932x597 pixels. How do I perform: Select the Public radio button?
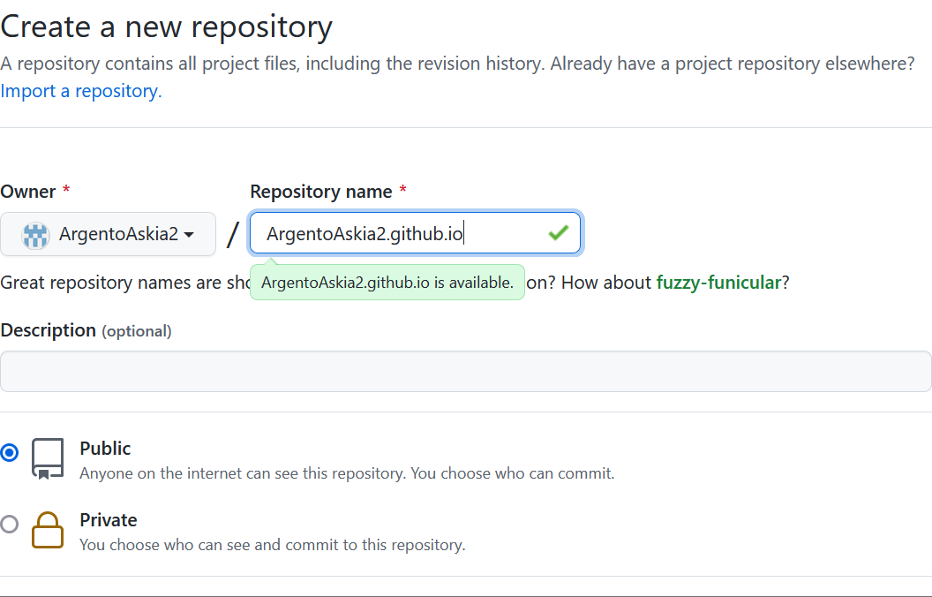[x=10, y=452]
